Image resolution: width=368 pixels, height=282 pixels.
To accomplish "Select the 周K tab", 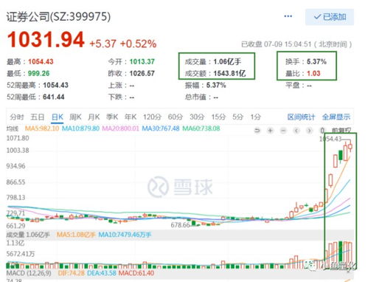I will coord(75,117).
